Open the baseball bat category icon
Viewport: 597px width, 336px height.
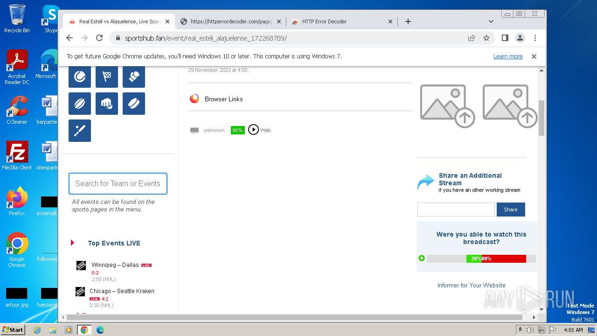[x=80, y=131]
